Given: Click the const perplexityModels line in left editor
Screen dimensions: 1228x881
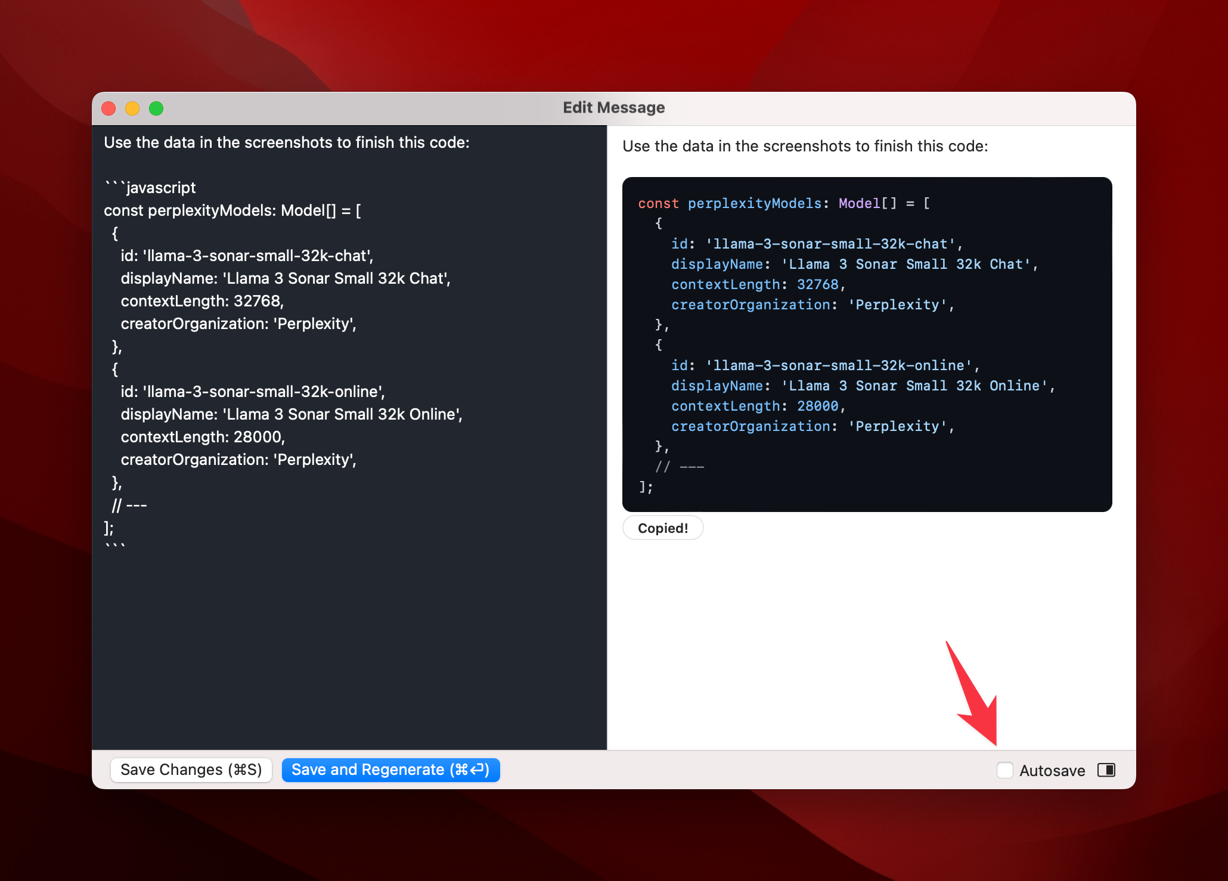Looking at the screenshot, I should [x=232, y=210].
